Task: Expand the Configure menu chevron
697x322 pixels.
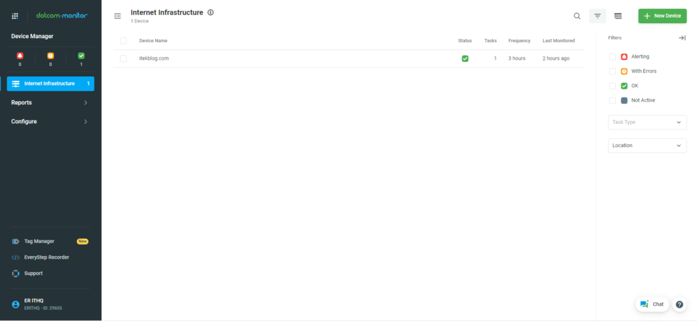Action: 86,121
